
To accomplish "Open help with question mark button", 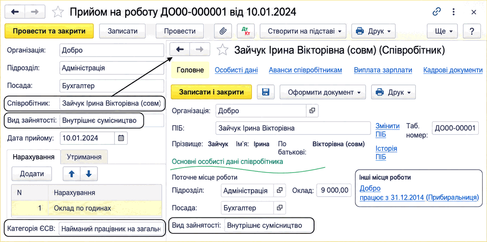I will coord(472,31).
